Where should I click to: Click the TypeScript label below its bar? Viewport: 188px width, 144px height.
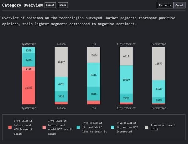[x=29, y=108]
